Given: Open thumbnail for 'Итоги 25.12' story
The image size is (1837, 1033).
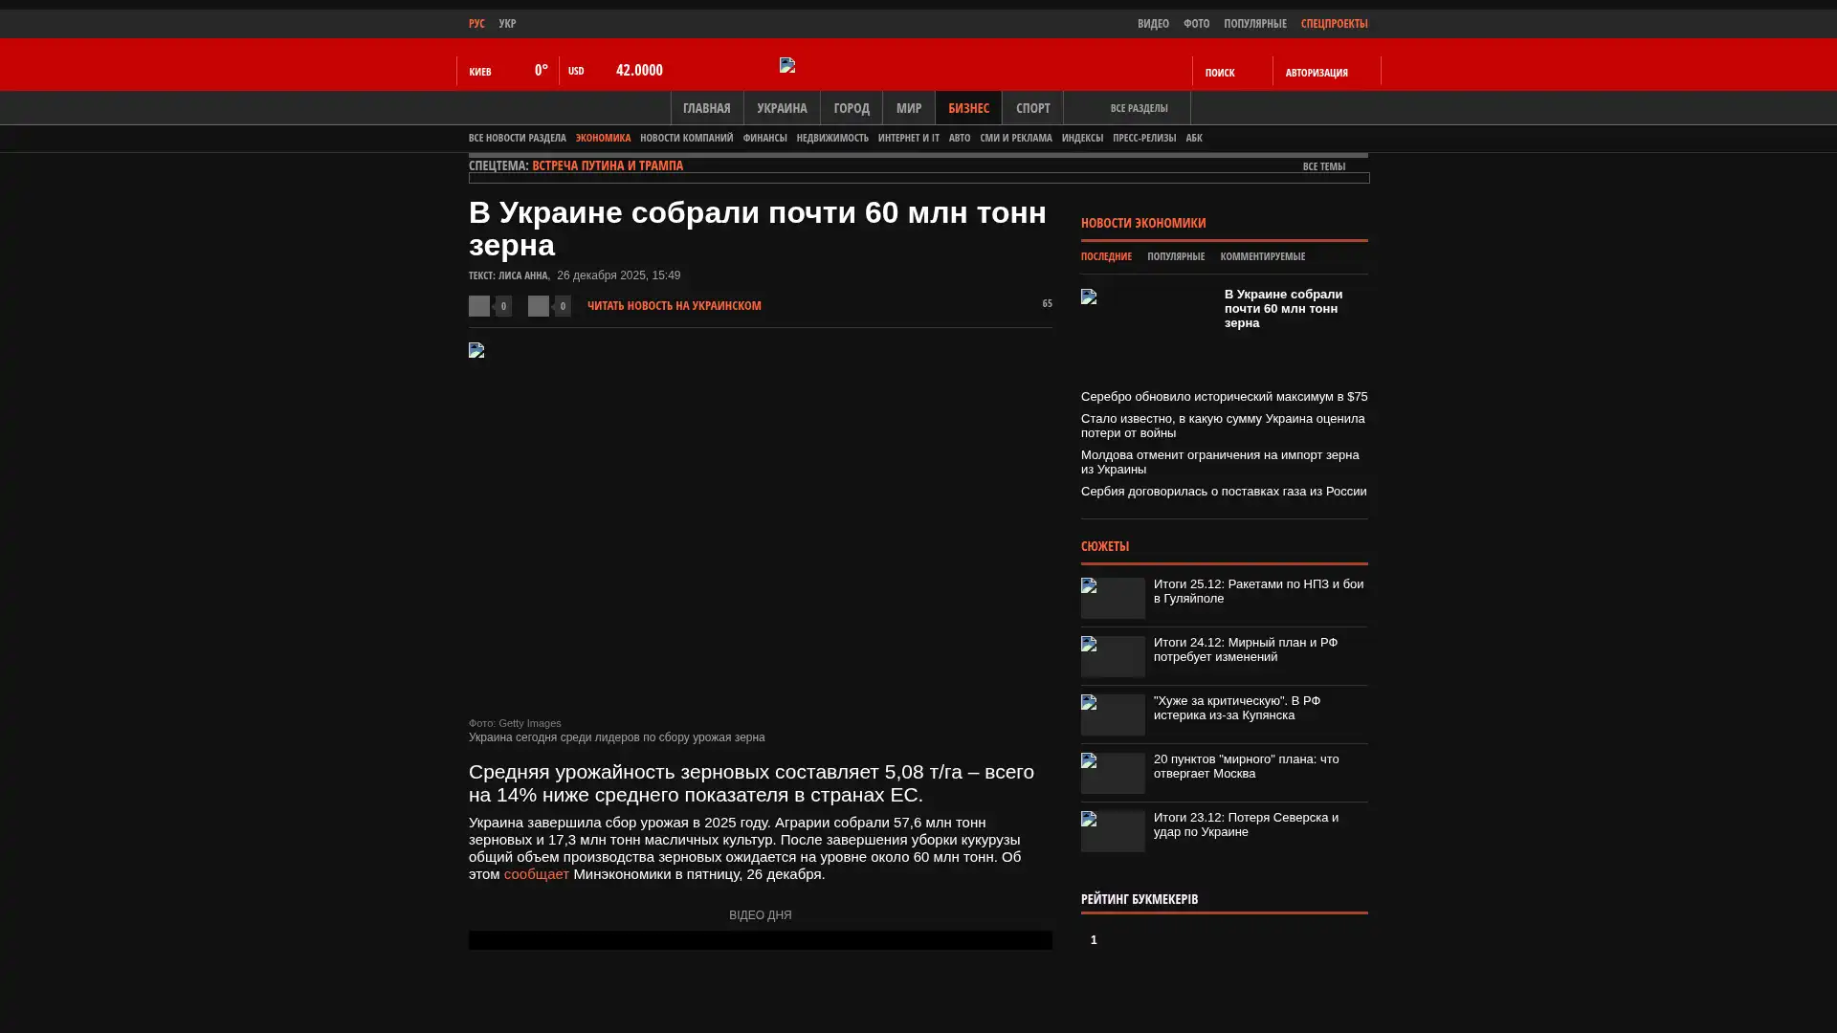Looking at the screenshot, I should click(1113, 598).
